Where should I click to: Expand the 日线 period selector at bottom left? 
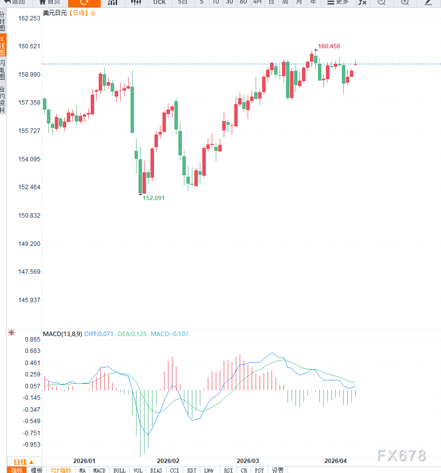click(x=23, y=462)
